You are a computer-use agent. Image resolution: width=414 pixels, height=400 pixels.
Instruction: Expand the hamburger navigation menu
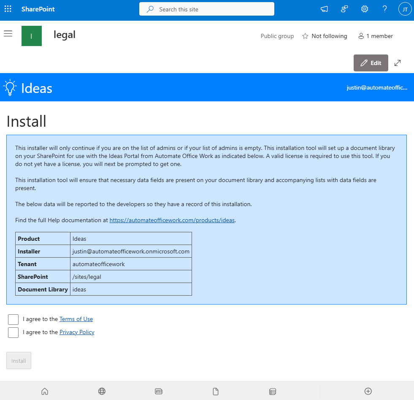click(x=8, y=34)
